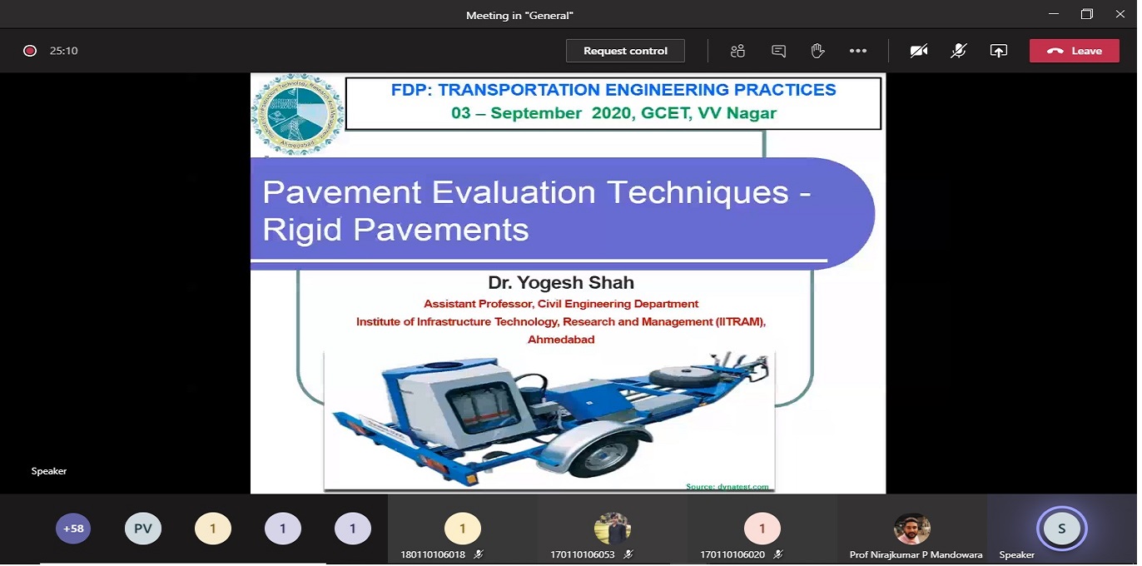Raise your hand in the meeting
This screenshot has width=1142, height=566.
(x=817, y=51)
